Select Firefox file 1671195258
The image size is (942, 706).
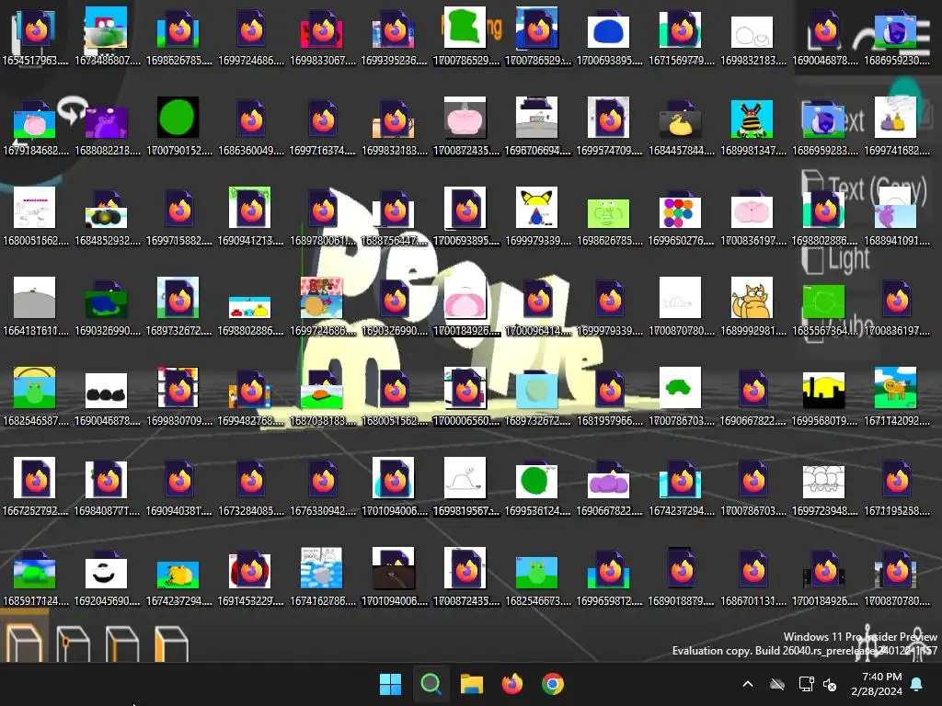coord(896,486)
